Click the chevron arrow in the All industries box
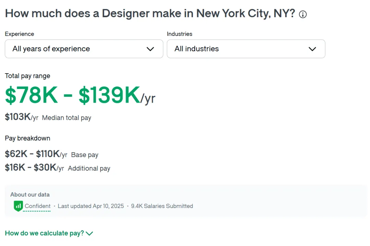Screen dimensions: 370x246 coord(312,49)
